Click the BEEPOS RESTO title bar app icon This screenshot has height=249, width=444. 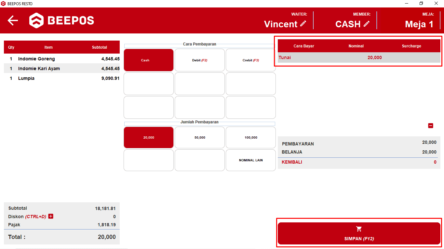click(x=4, y=4)
